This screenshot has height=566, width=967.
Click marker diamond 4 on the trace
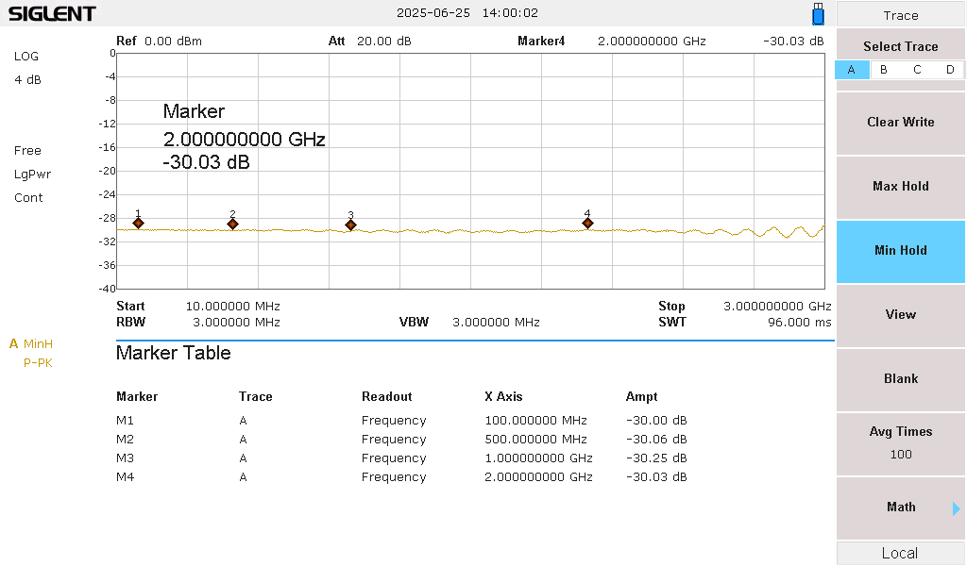(587, 223)
